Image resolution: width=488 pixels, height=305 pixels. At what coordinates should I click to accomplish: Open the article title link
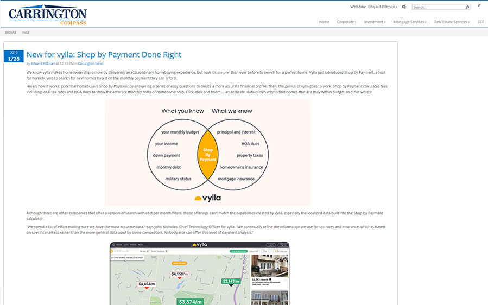coord(104,54)
